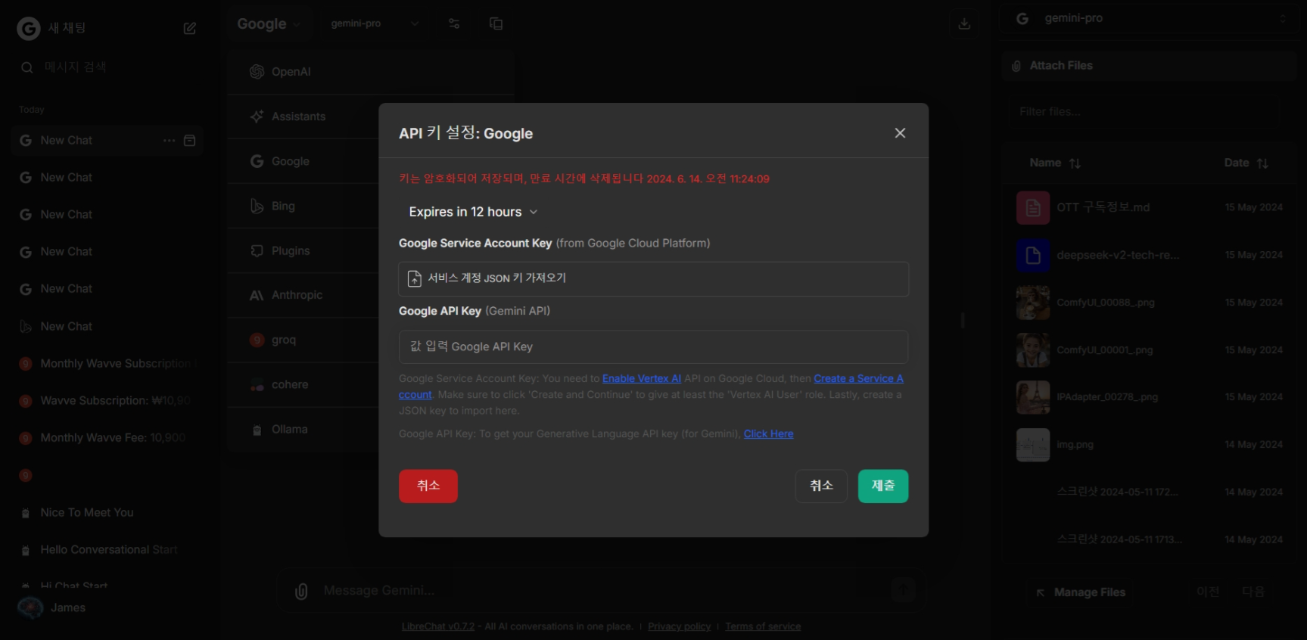1307x640 pixels.
Task: Click the deepseek-v2-tech file icon
Action: (x=1033, y=255)
